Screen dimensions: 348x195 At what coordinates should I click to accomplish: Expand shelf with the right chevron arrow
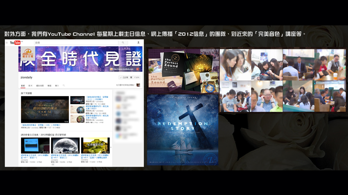click(x=111, y=147)
